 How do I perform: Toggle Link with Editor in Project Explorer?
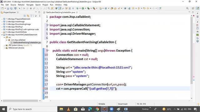(x=28, y=16)
